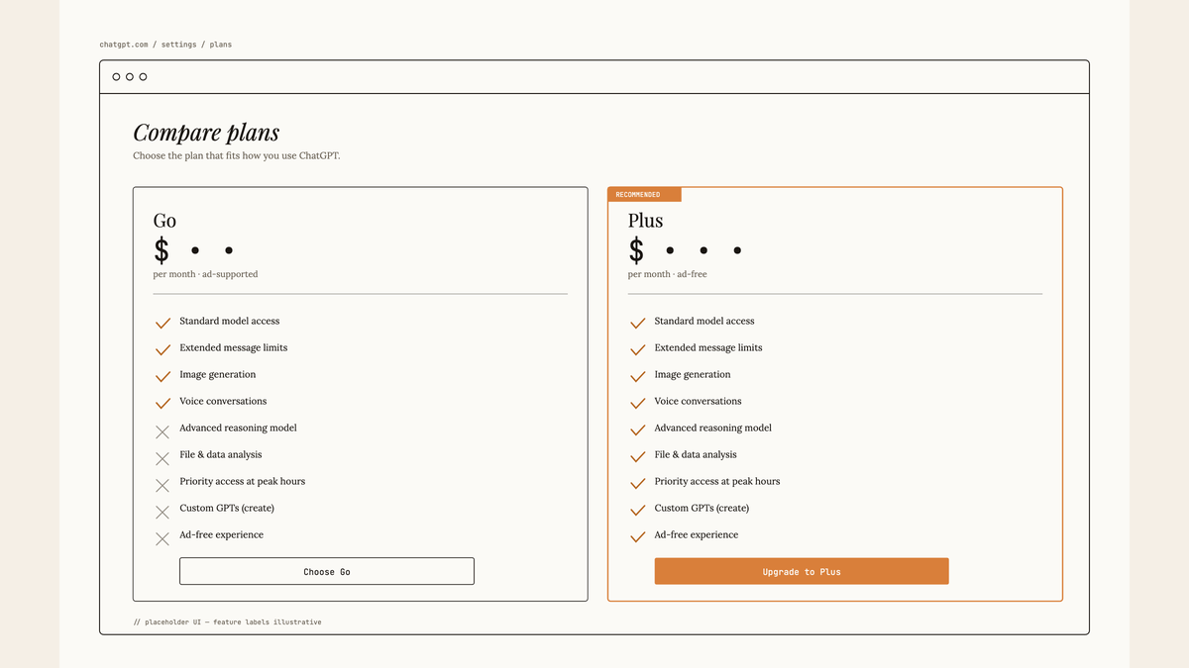Click the first window control circle
The height and width of the screenshot is (668, 1189).
coord(116,76)
